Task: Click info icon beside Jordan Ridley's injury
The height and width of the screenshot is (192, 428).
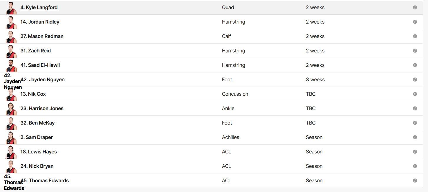Action: pos(415,22)
